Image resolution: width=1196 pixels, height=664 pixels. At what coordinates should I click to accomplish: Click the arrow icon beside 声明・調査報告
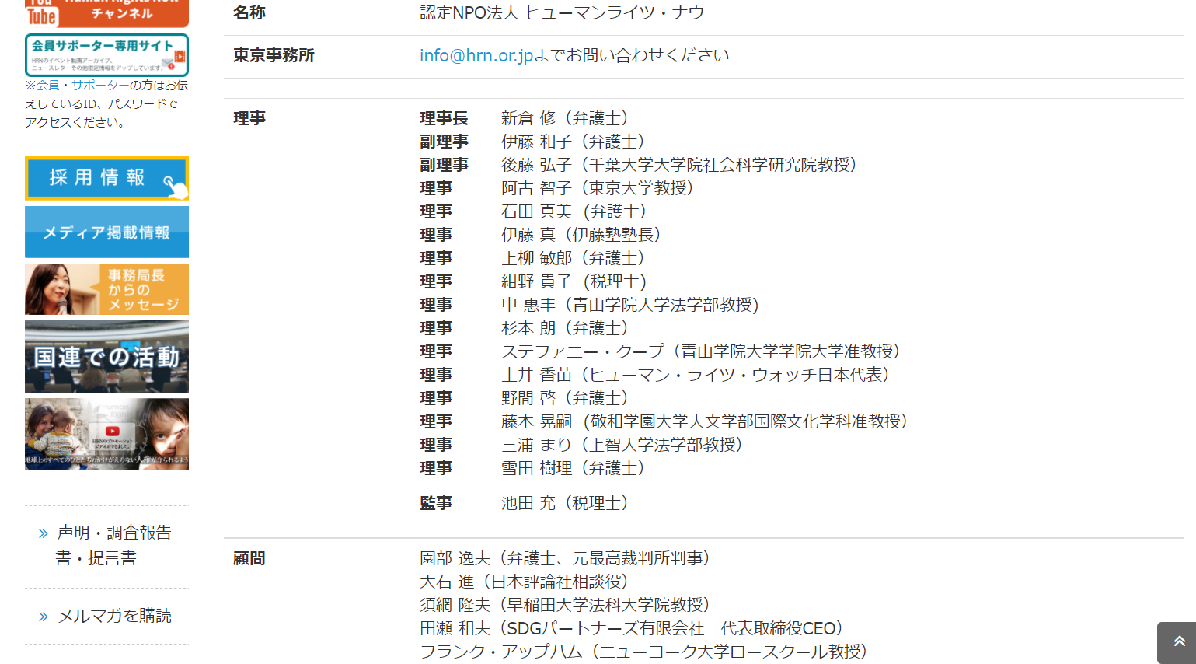click(x=44, y=533)
